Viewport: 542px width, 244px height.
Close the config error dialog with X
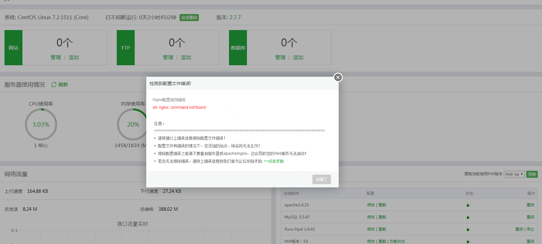338,77
